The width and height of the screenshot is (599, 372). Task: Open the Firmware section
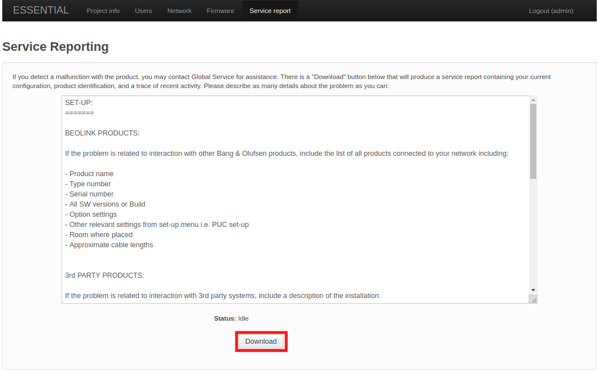click(x=220, y=10)
